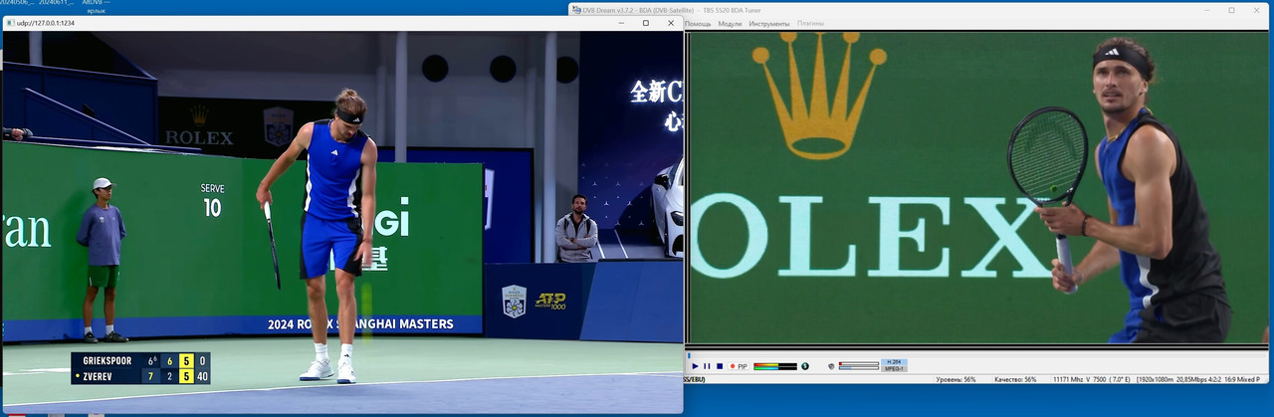Maximize the DVB Dream window
Screen dimensions: 1274x417
click(x=1231, y=10)
